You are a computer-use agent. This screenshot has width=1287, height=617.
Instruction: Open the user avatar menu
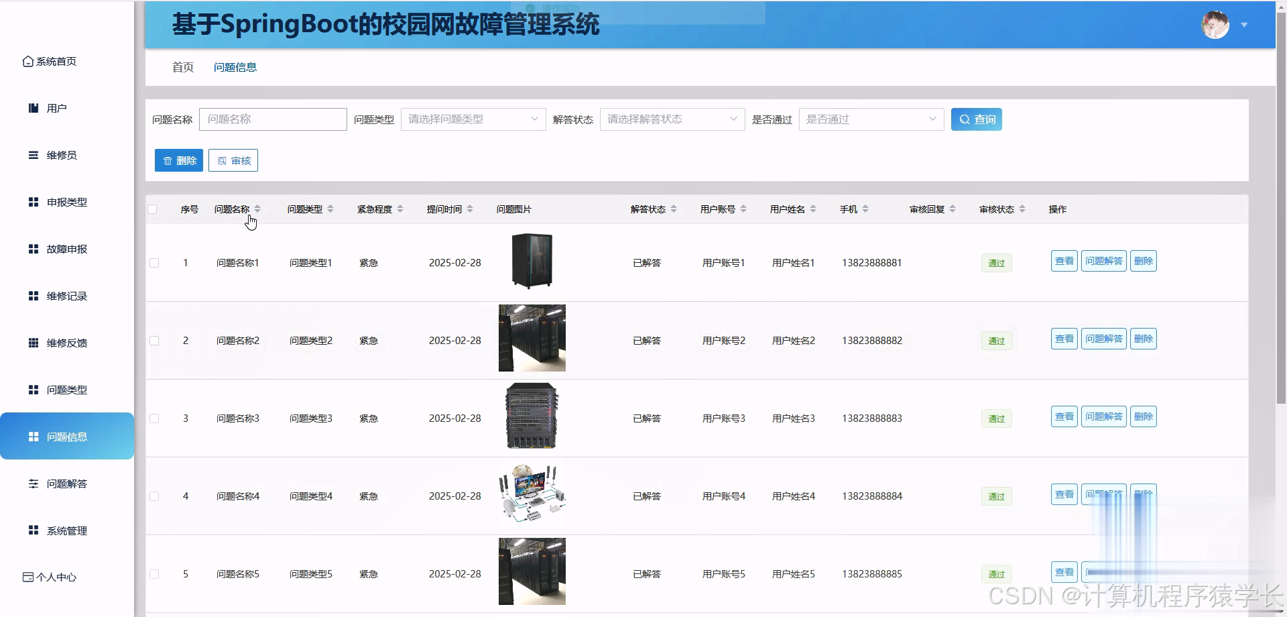1215,25
